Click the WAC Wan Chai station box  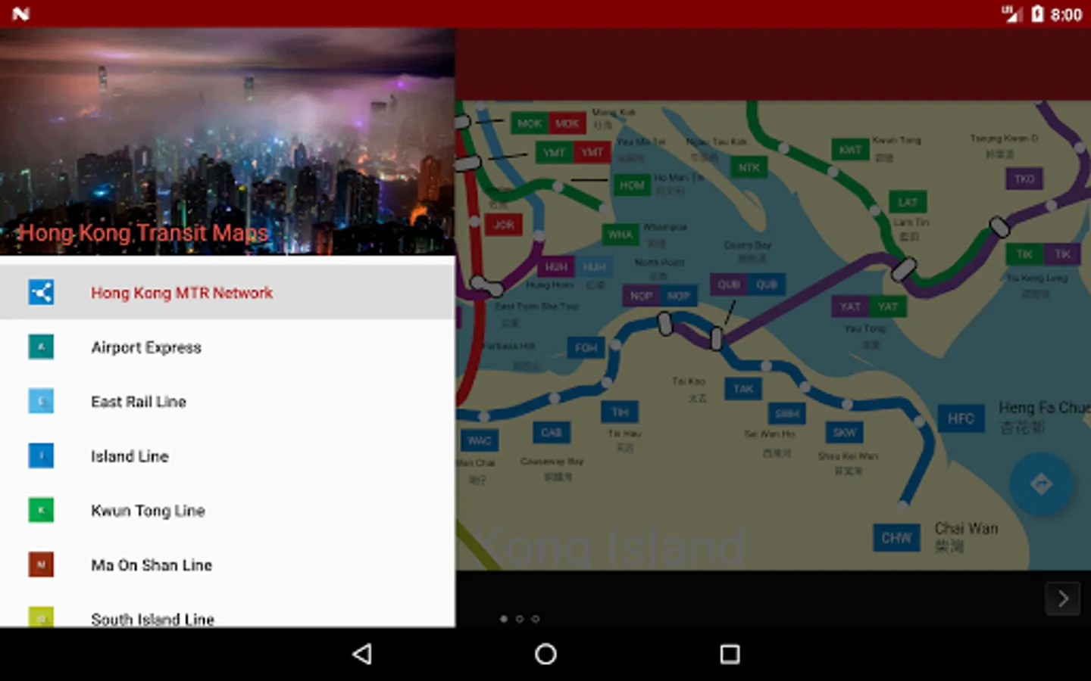pyautogui.click(x=480, y=440)
